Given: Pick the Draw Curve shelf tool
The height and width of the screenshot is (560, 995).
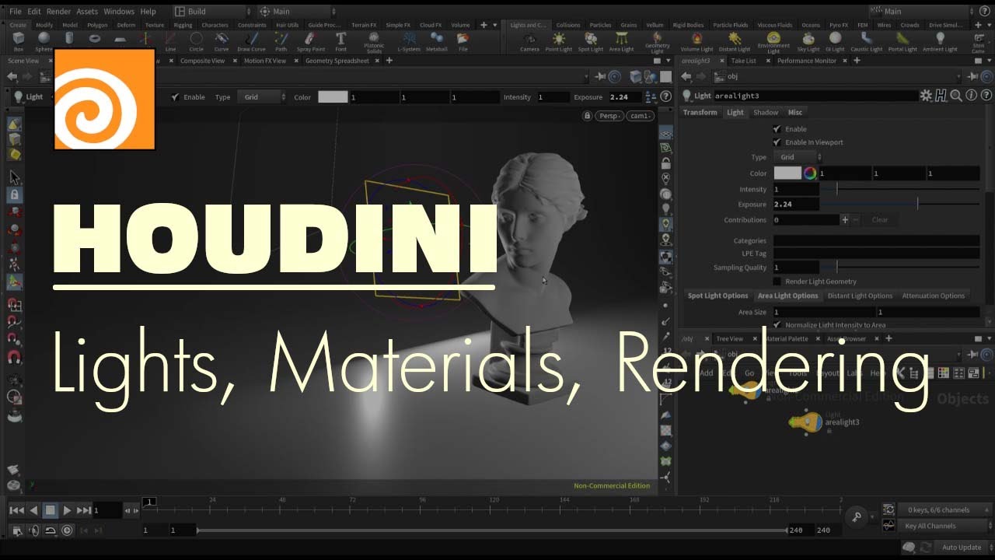Looking at the screenshot, I should [251, 40].
